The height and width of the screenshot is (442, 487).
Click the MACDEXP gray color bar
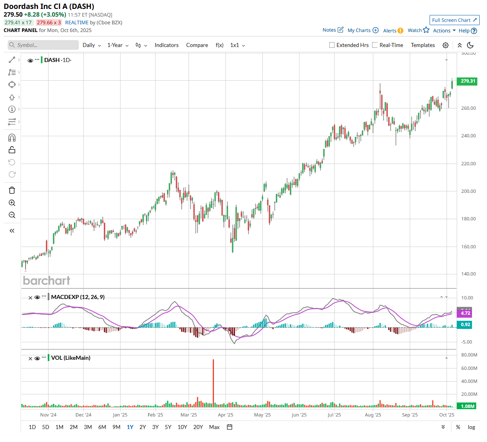(49, 297)
